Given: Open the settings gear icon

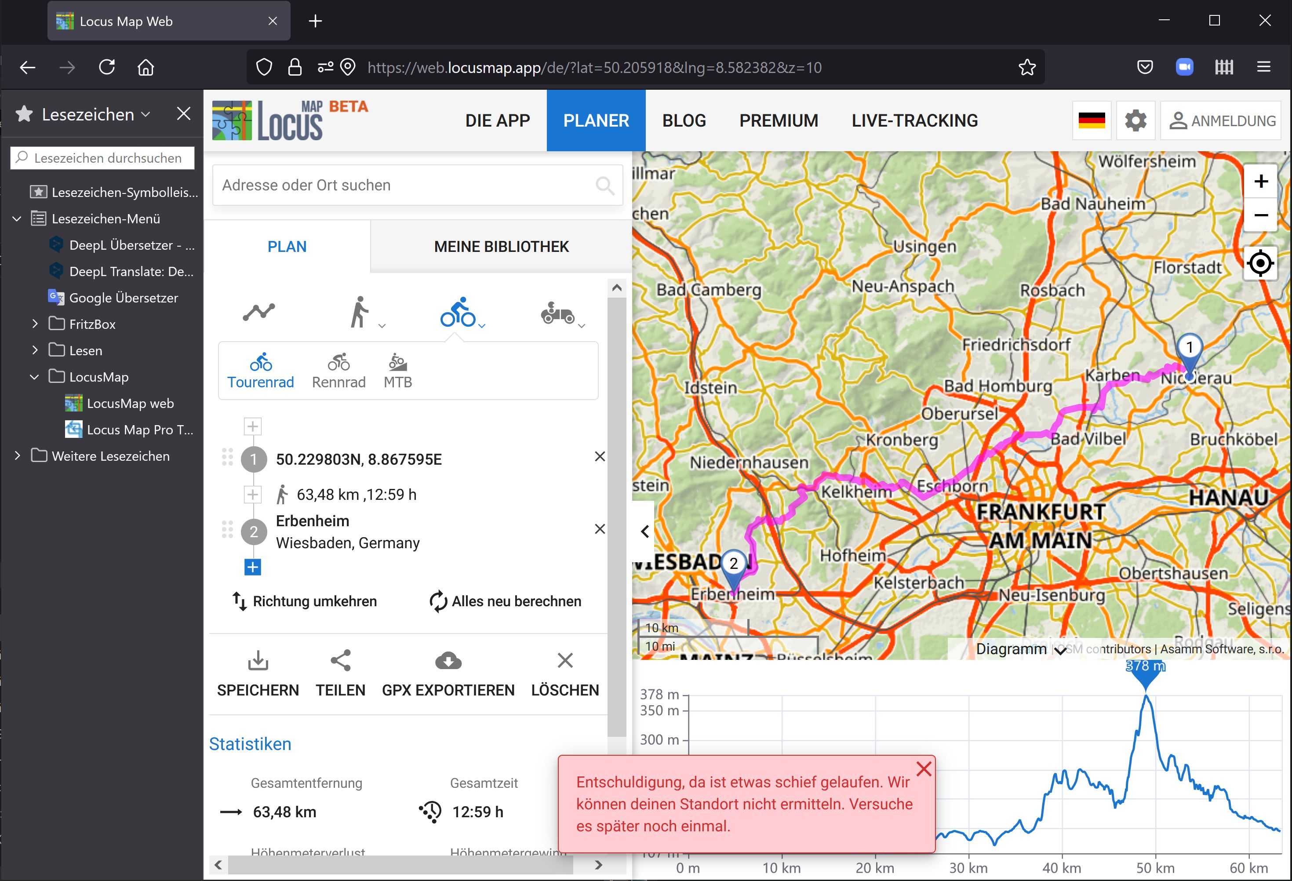Looking at the screenshot, I should [1135, 120].
